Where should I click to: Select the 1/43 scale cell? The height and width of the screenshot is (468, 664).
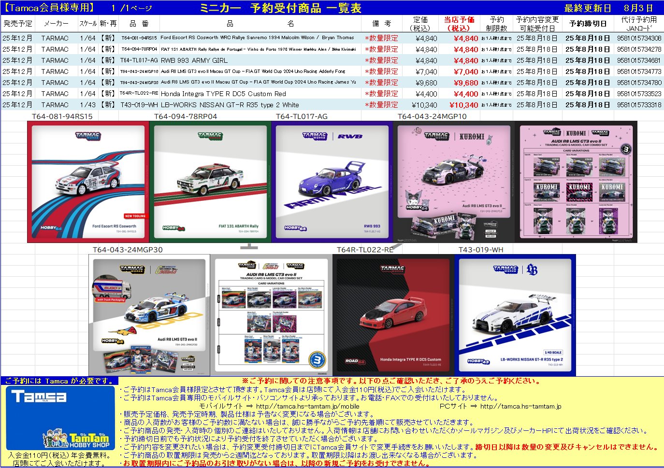pyautogui.click(x=88, y=105)
